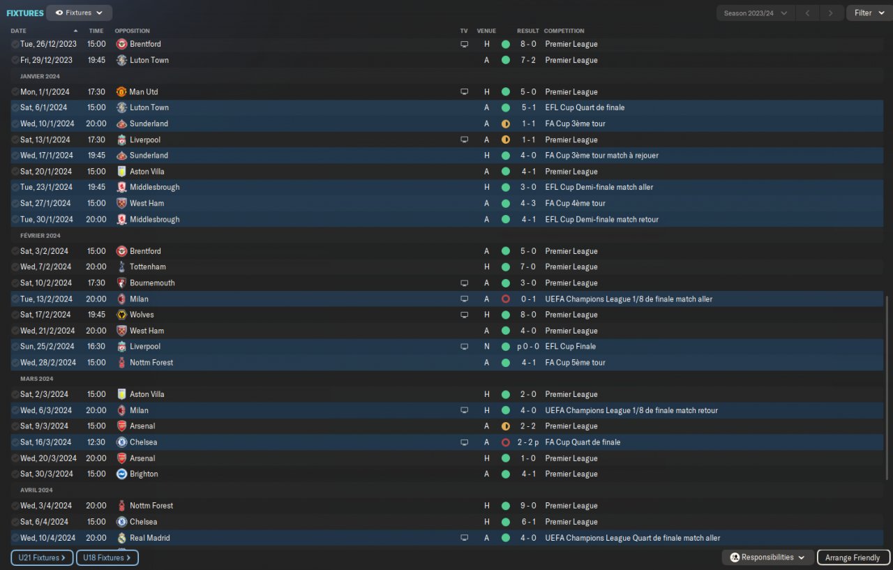Click the Wolves club badge icon
This screenshot has width=893, height=570.
121,315
